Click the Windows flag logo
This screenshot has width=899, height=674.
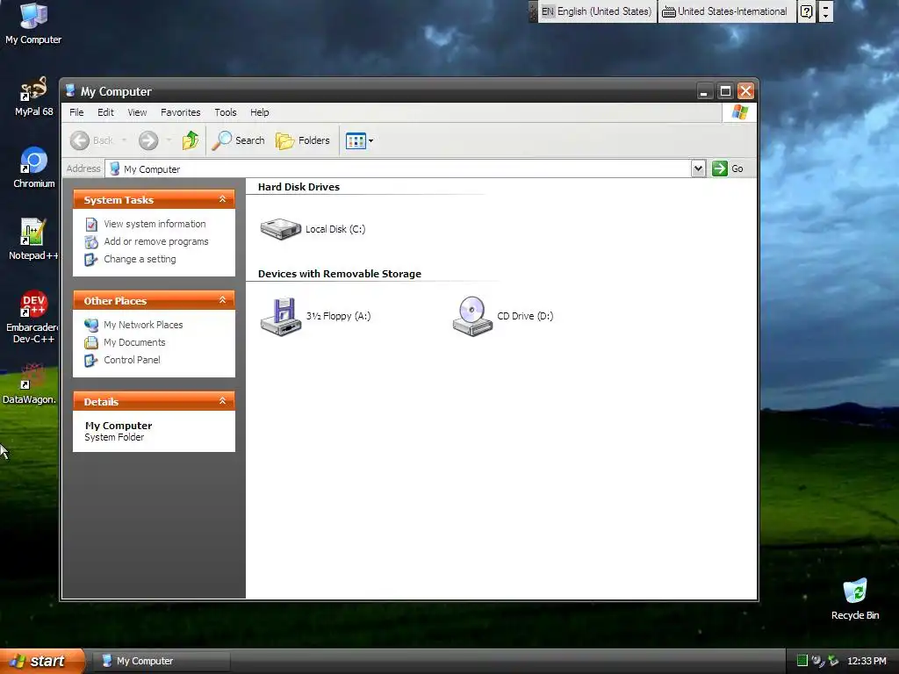tap(739, 111)
